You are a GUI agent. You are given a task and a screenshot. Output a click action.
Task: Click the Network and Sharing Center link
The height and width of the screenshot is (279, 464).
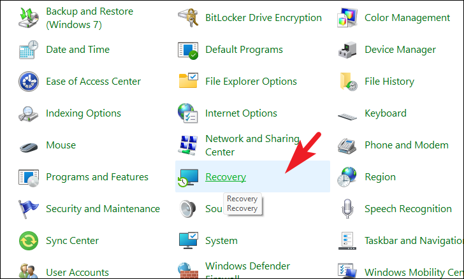point(252,145)
